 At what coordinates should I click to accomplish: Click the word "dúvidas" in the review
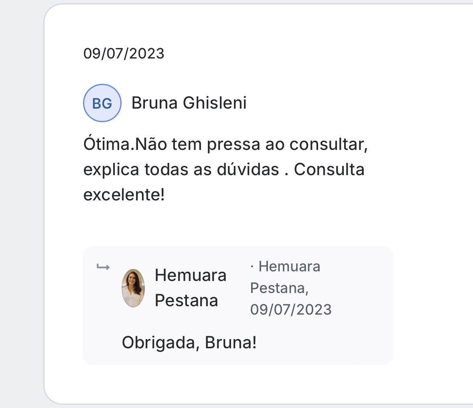pos(248,170)
